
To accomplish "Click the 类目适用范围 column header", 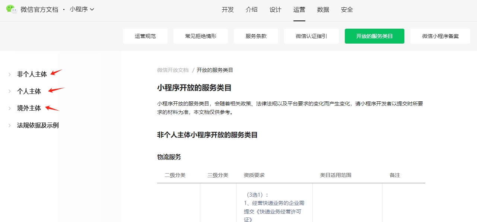I will [x=336, y=175].
